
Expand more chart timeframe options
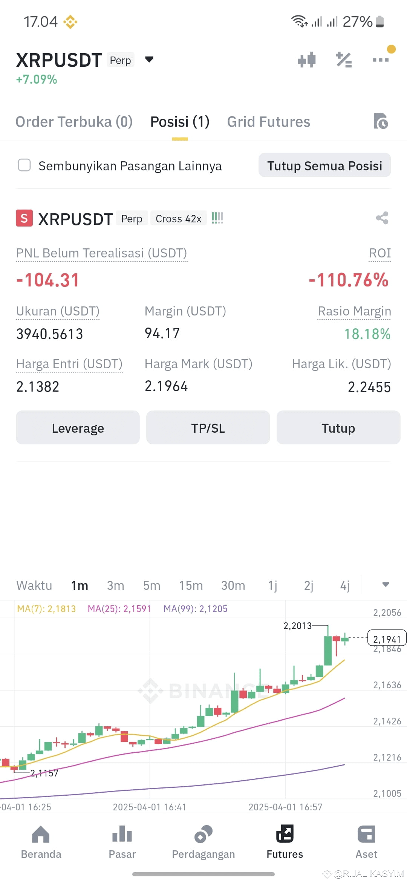(386, 585)
